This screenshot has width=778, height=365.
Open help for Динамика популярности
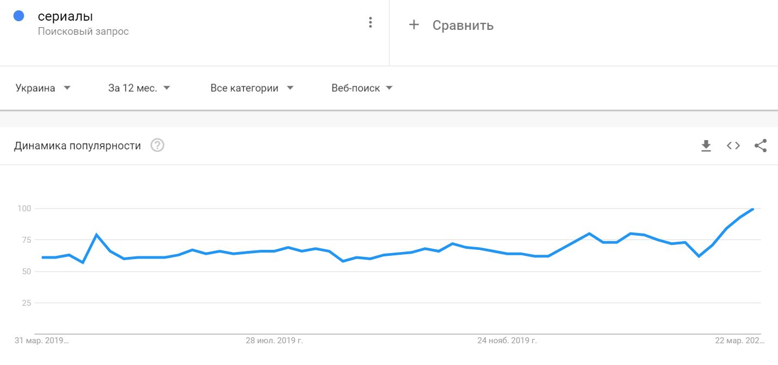click(x=157, y=146)
